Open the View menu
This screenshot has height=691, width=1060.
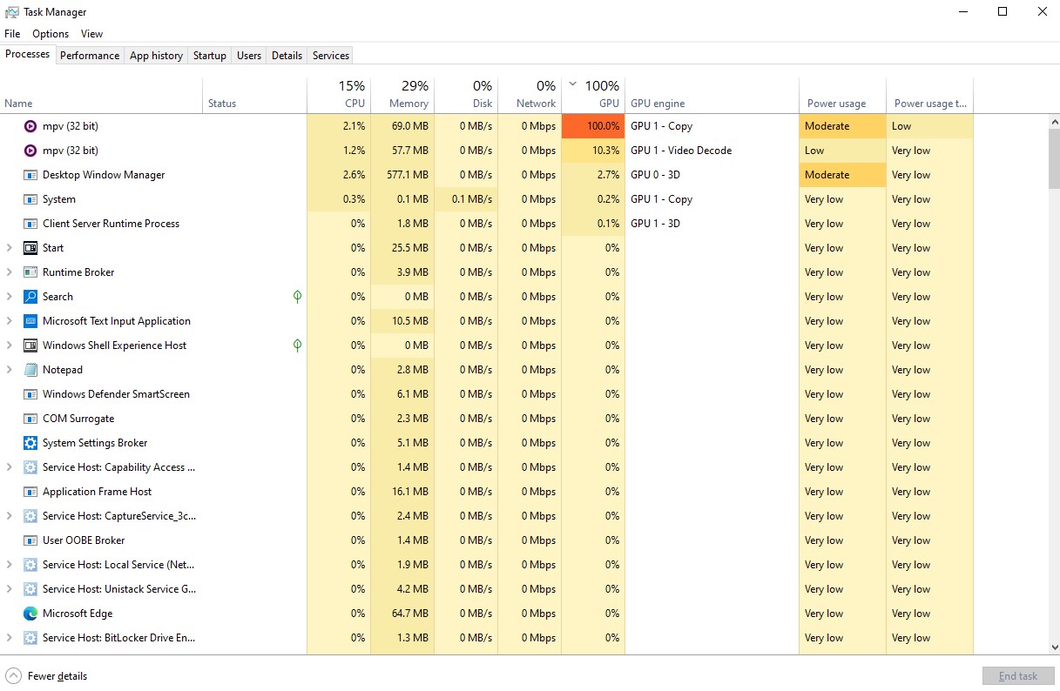(x=91, y=33)
